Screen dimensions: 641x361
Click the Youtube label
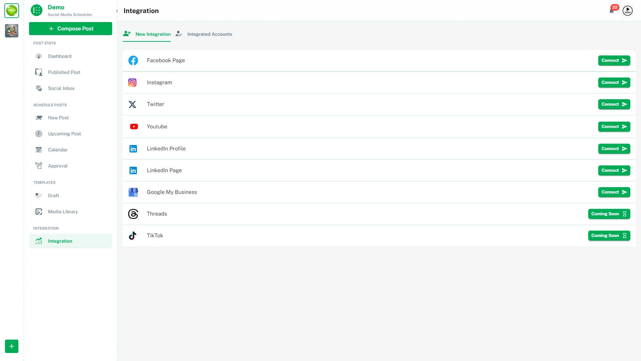tap(157, 127)
